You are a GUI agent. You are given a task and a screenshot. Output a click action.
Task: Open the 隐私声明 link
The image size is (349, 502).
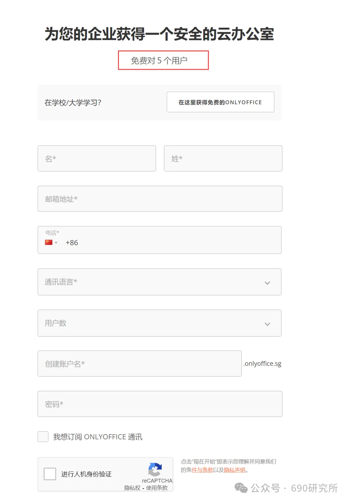tap(235, 470)
